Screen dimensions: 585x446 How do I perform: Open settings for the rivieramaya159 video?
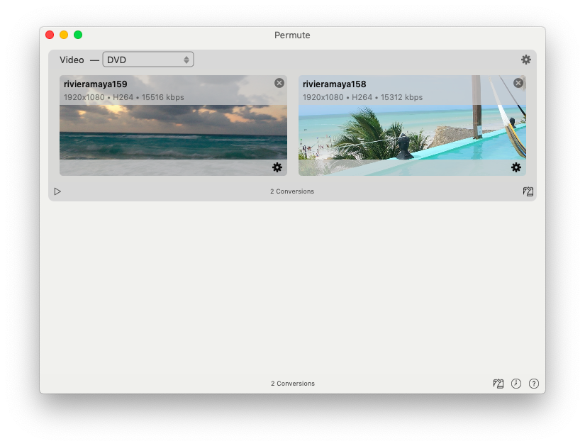(277, 167)
